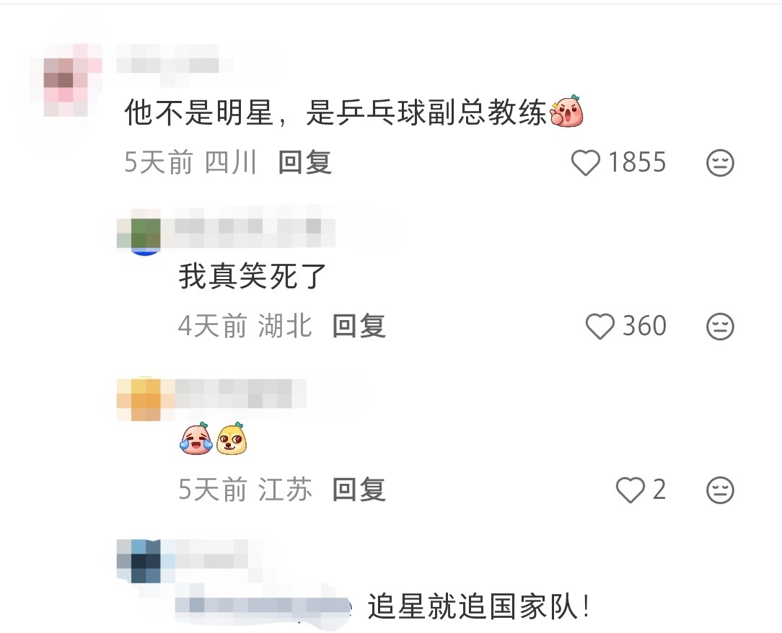Dislike the 乒乓球副总教练 comment
The image size is (782, 633).
click(720, 162)
